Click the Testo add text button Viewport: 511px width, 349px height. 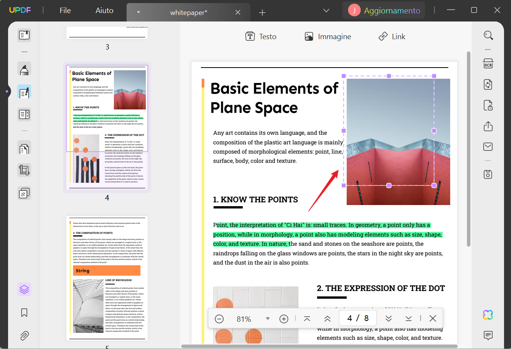(261, 36)
